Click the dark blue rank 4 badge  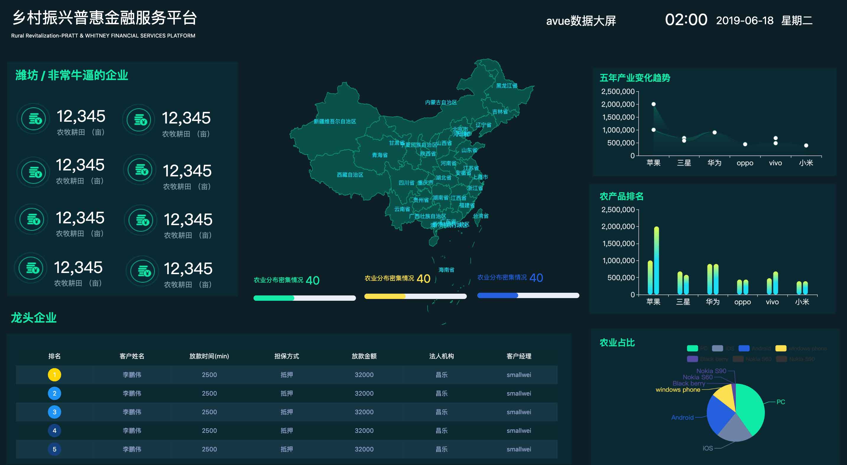click(x=55, y=430)
